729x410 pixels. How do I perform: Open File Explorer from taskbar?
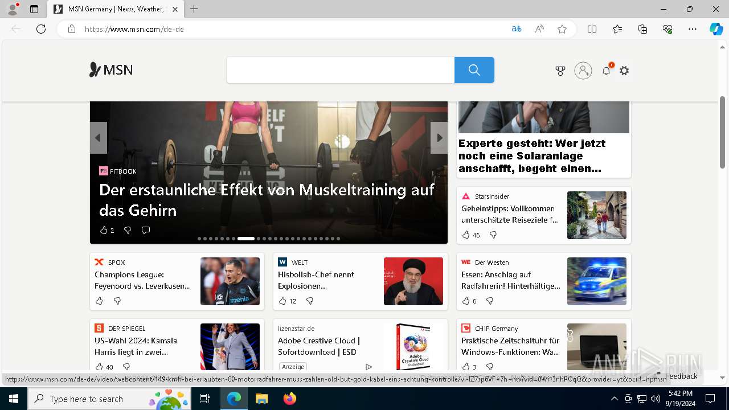(x=261, y=399)
